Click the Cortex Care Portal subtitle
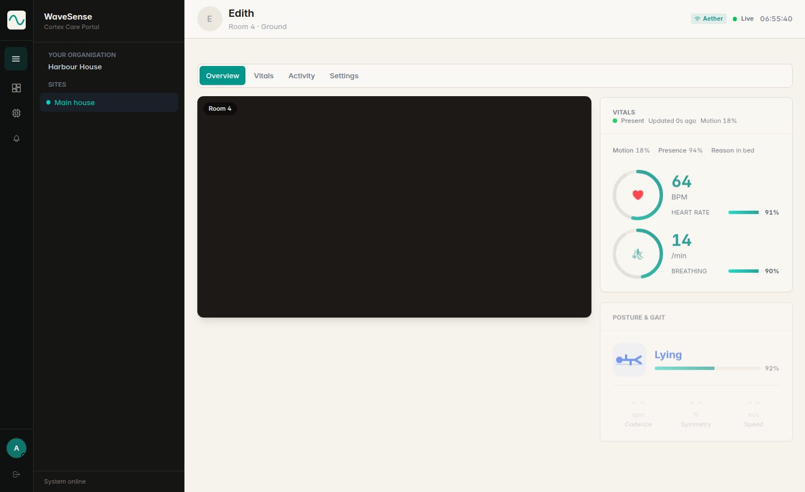Screen dimensions: 805x492 [x=72, y=27]
